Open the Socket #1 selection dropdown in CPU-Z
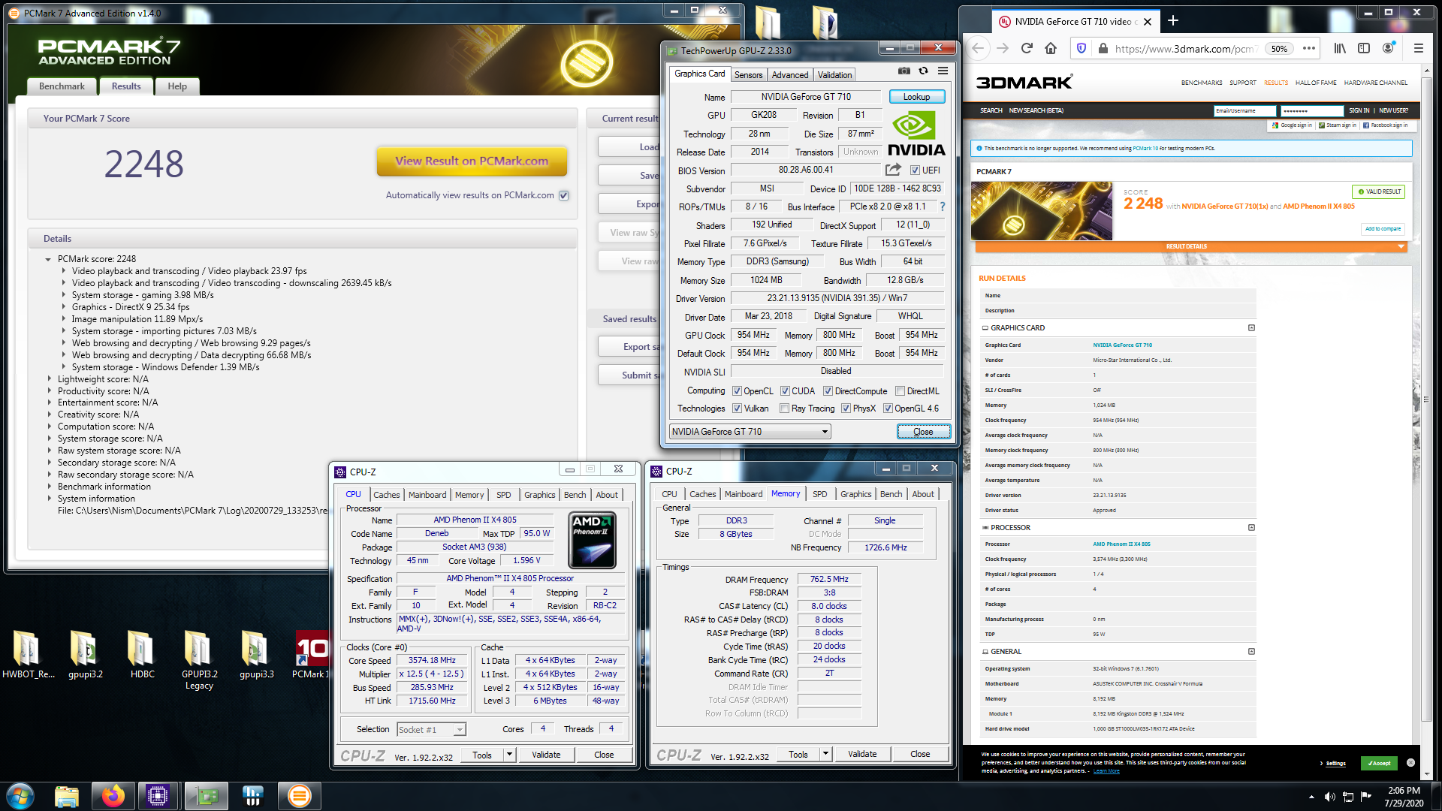 click(x=431, y=729)
